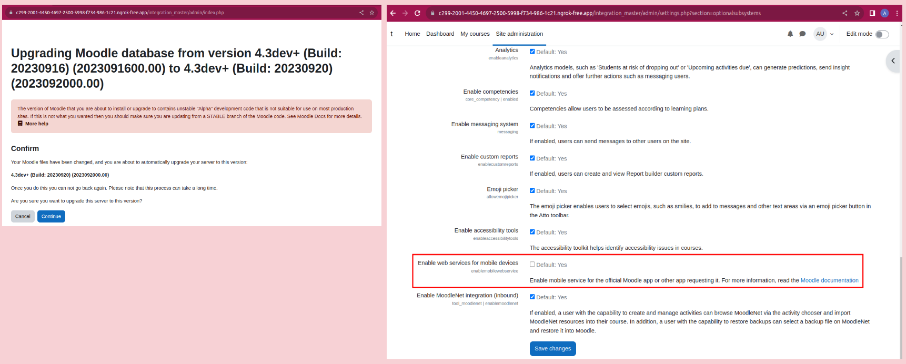This screenshot has width=906, height=364.
Task: Bookmark the settings page with the right window's star icon
Action: coord(857,13)
